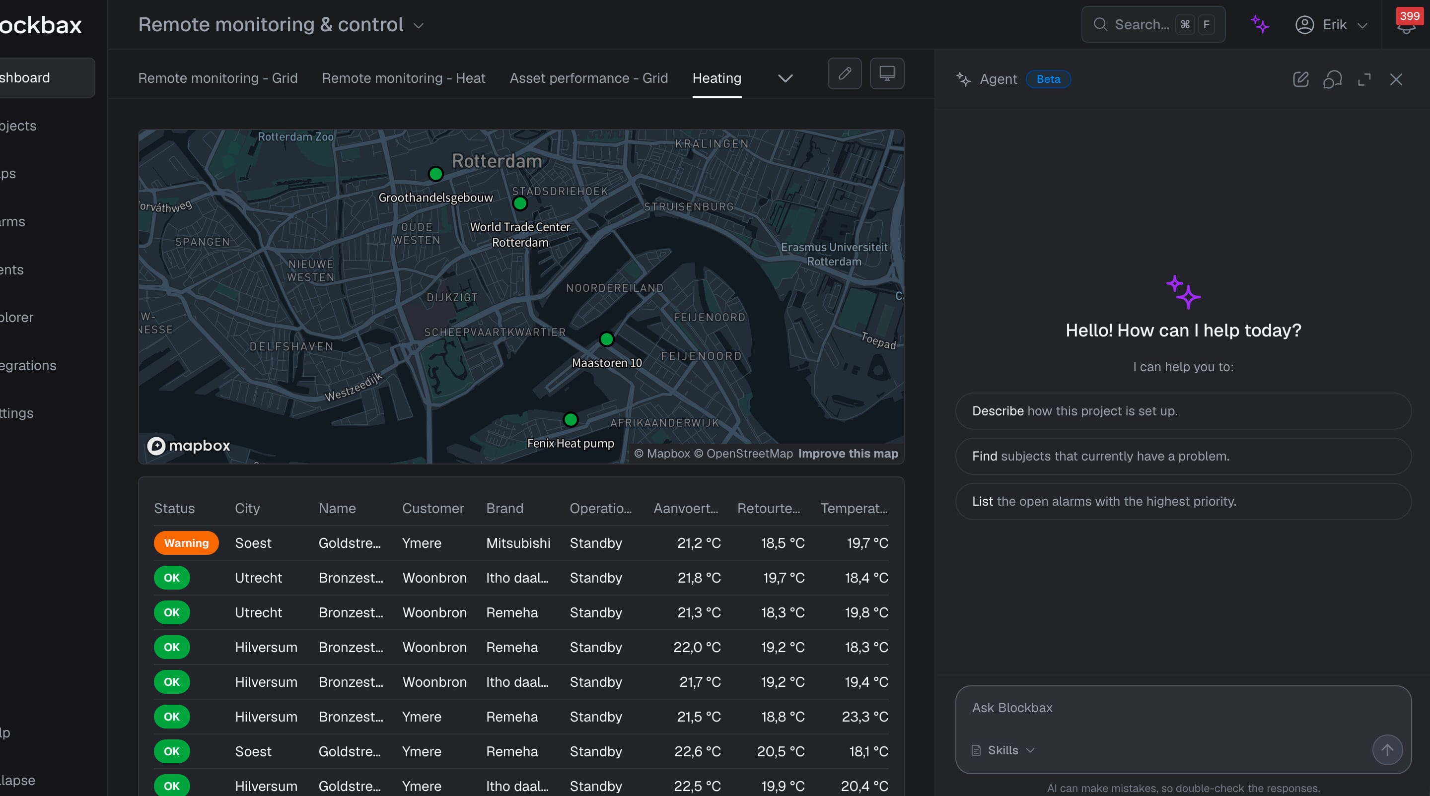The width and height of the screenshot is (1430, 796).
Task: Click the Warning status badge for Soest
Action: point(186,543)
